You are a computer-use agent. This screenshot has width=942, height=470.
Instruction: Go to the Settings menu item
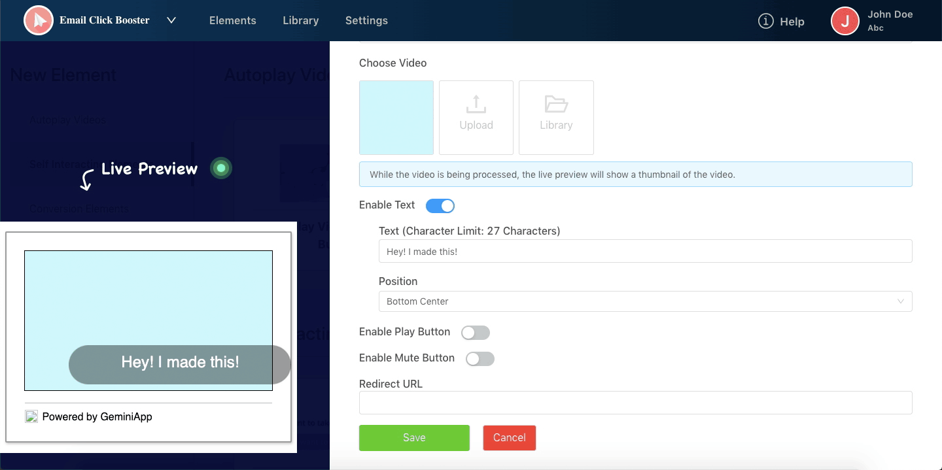coord(366,20)
